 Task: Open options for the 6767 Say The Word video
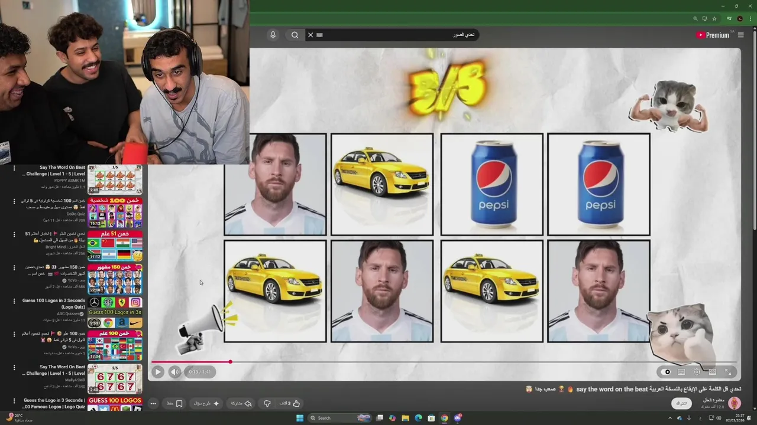(x=14, y=367)
